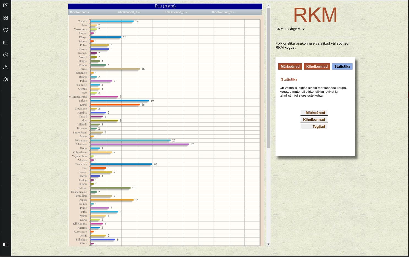The image size is (409, 257).
Task: Click the Pilistvere bar with value 32
Action: click(140, 144)
